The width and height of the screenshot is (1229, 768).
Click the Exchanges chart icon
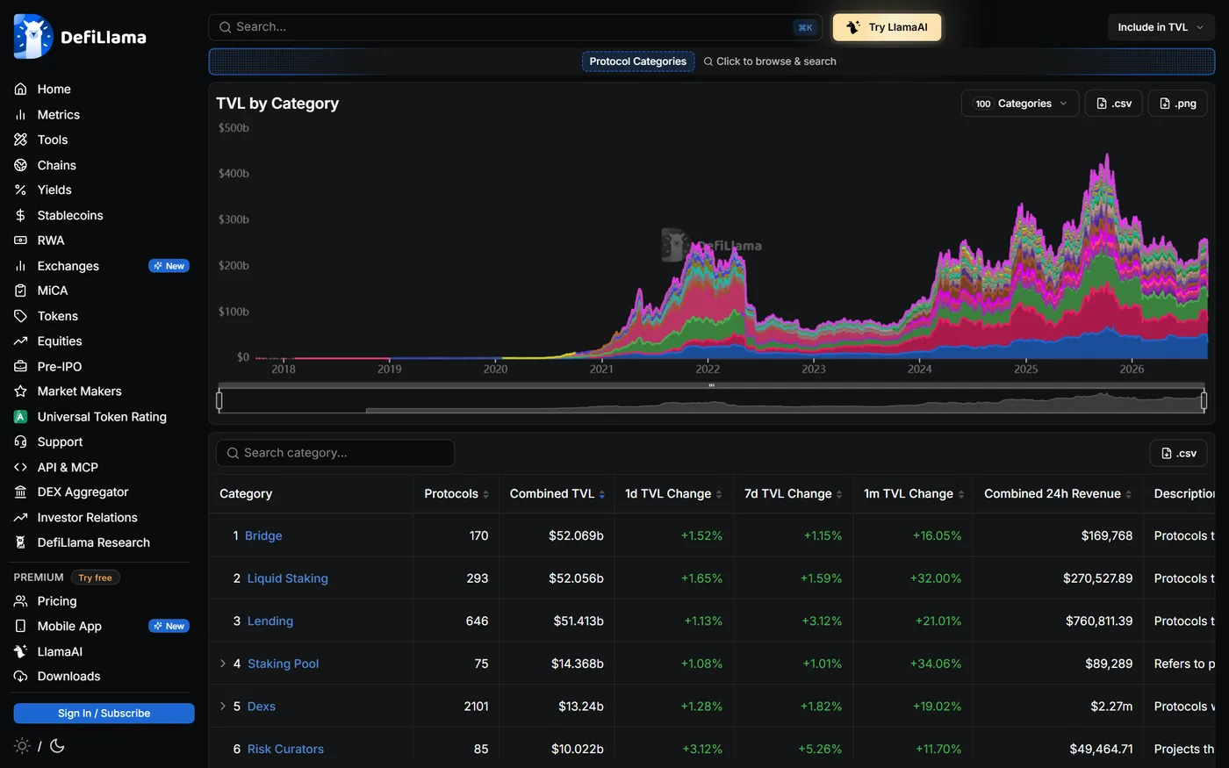pos(20,266)
